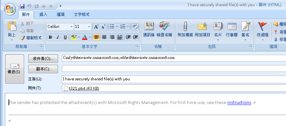Viewport: 286px width, 126px height.
Task: Click into the To recipients field
Action: tap(174, 58)
